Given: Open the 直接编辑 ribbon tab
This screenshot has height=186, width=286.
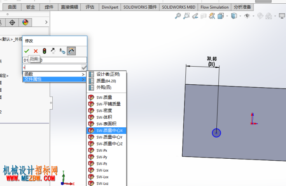Looking at the screenshot, I should coord(70,7).
